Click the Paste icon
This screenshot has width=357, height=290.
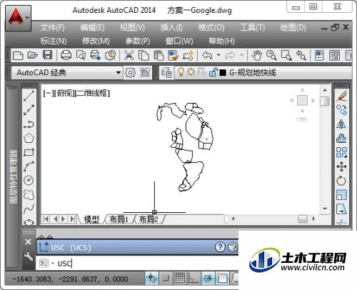[159, 56]
